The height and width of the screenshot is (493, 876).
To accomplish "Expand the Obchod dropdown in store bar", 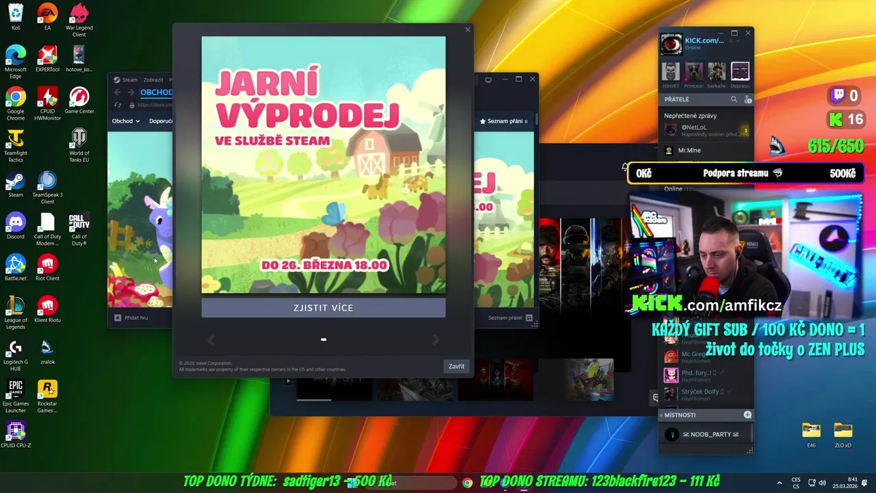I will pos(126,121).
